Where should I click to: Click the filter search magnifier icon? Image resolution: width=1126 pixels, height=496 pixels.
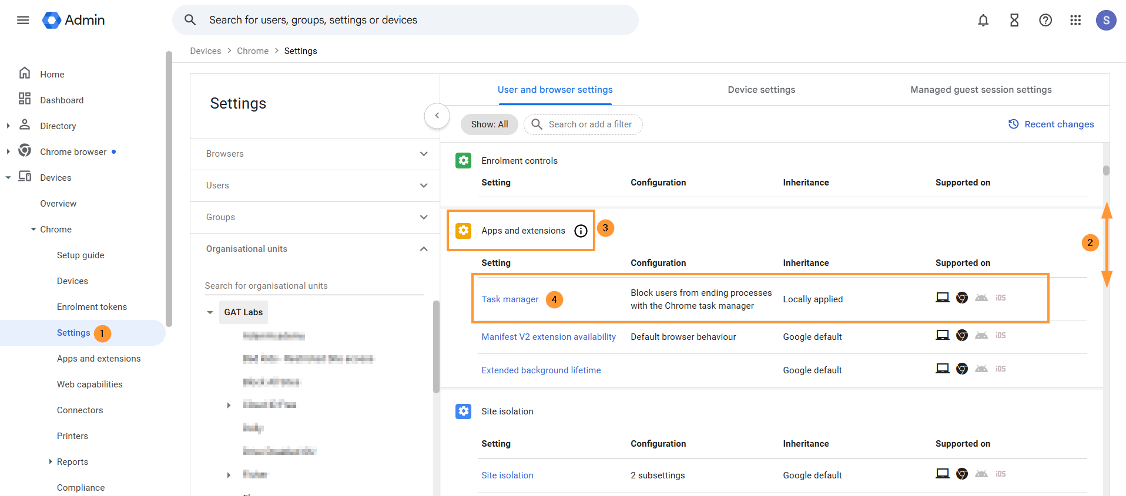[x=537, y=124]
